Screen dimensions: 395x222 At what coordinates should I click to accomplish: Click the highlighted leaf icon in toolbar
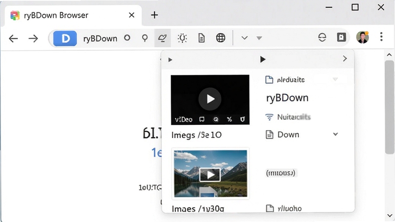162,38
